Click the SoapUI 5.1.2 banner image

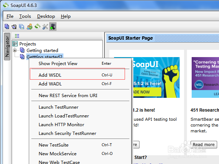pyautogui.click(x=156, y=77)
